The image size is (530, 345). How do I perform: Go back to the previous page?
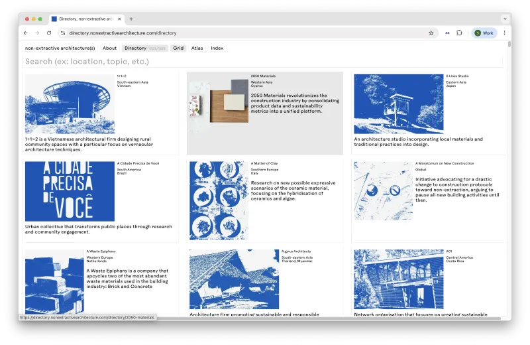(26, 33)
